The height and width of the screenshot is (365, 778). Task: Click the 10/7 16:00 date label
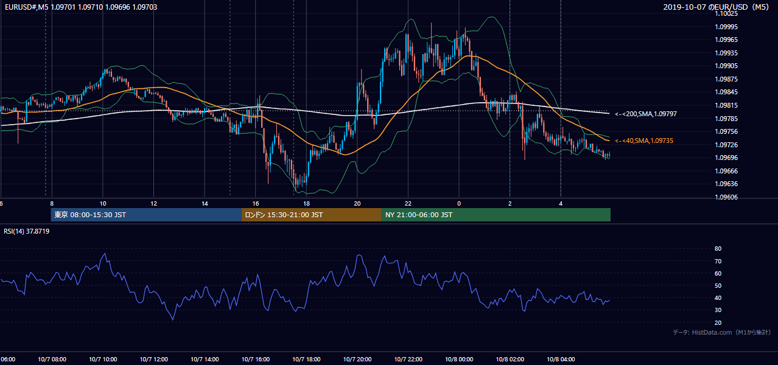[x=256, y=359]
